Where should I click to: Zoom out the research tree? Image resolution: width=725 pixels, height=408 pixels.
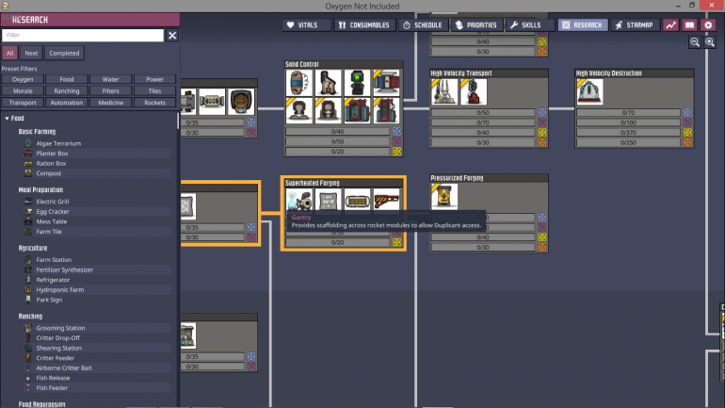695,42
